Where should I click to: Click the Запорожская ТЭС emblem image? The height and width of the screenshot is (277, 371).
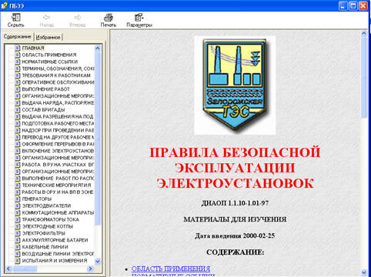pos(235,85)
